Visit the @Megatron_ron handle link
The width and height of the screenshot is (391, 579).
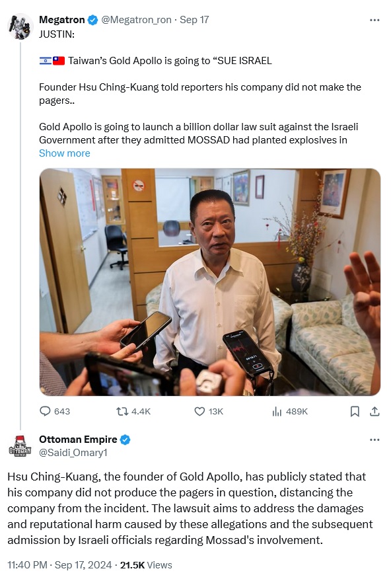[x=136, y=20]
